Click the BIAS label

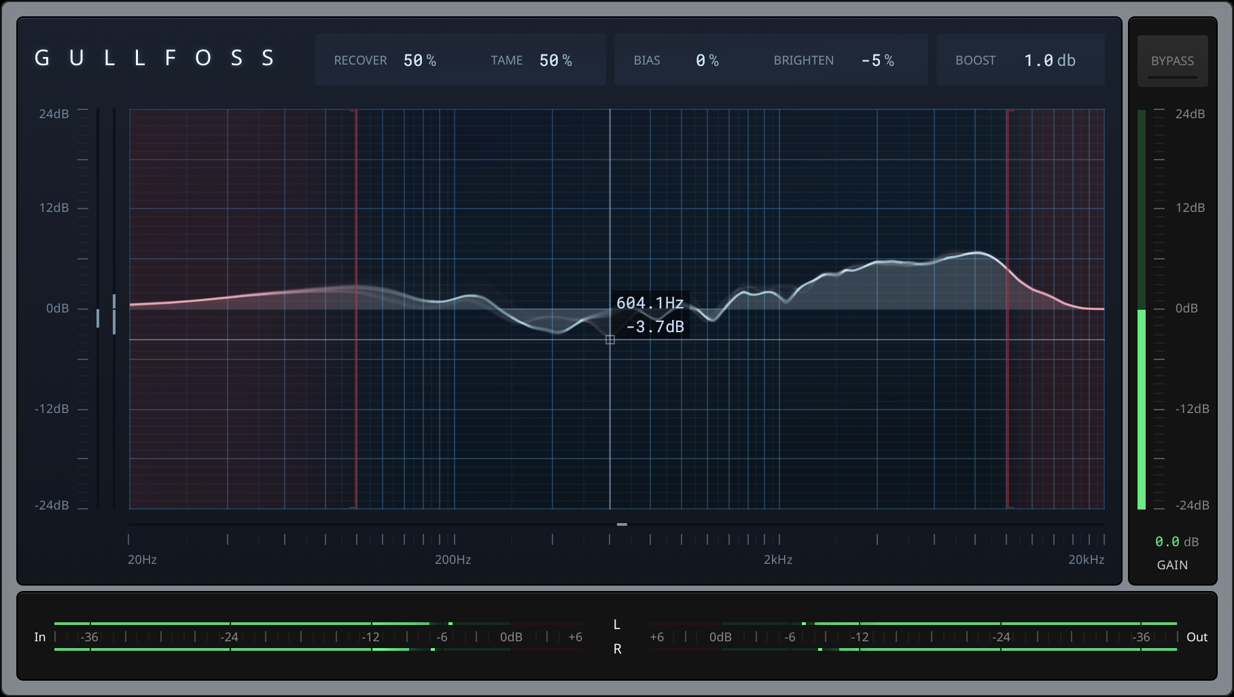coord(647,60)
